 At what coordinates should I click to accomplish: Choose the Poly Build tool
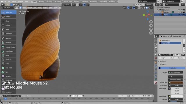pos(8,68)
